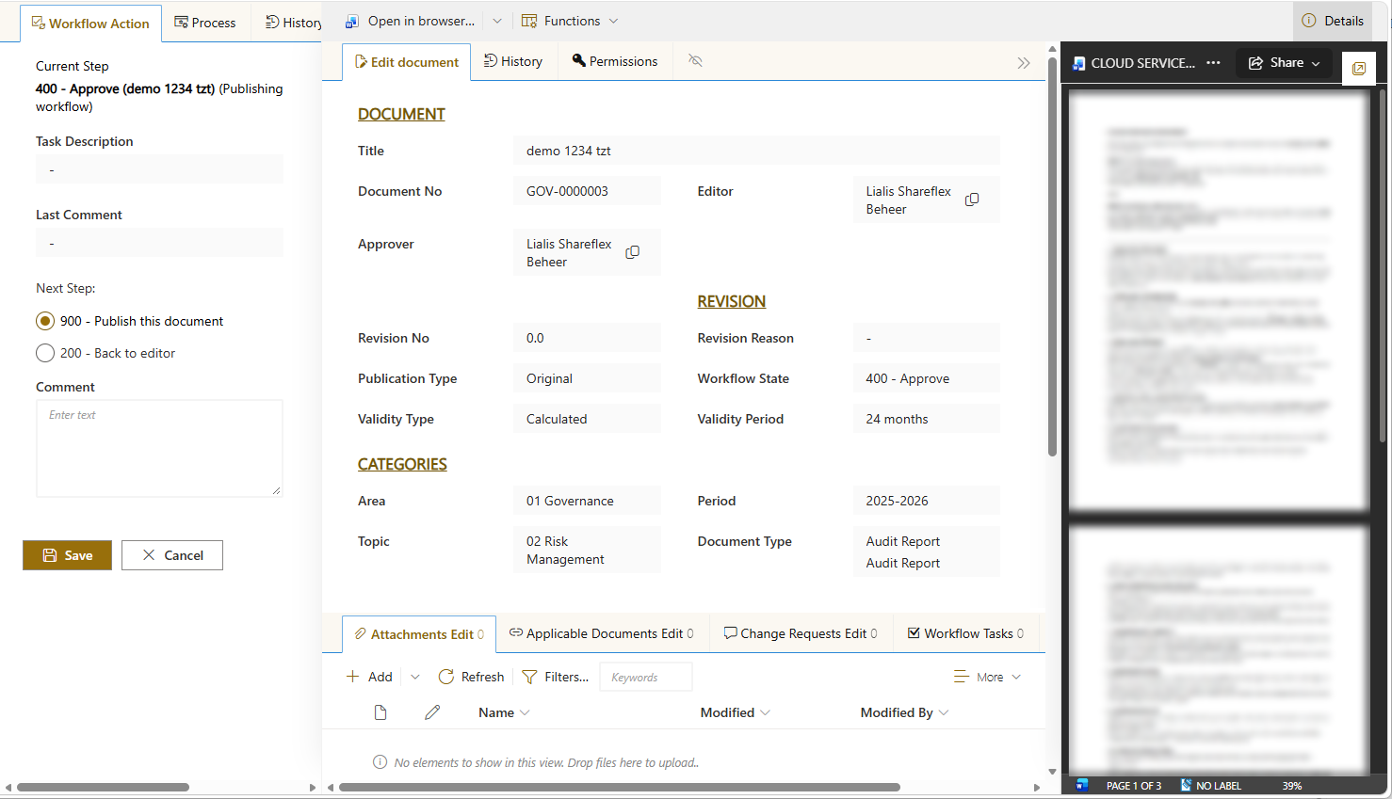Select 200 - Back to editor option
Screen dimensions: 1392x799
coord(45,353)
